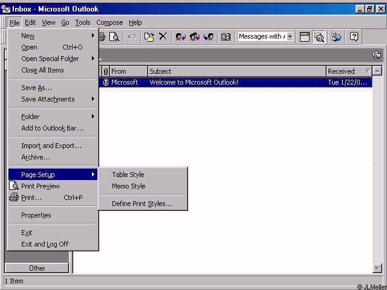
Task: Select Page Setup in the File menu
Action: tap(53, 175)
